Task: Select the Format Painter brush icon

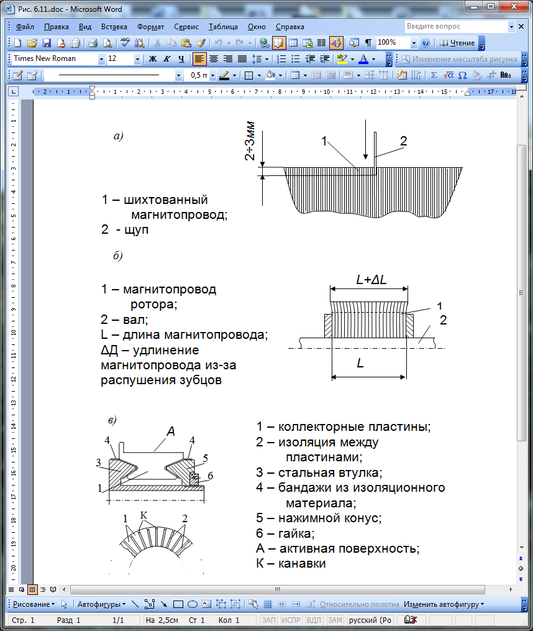Action: pyautogui.click(x=201, y=43)
